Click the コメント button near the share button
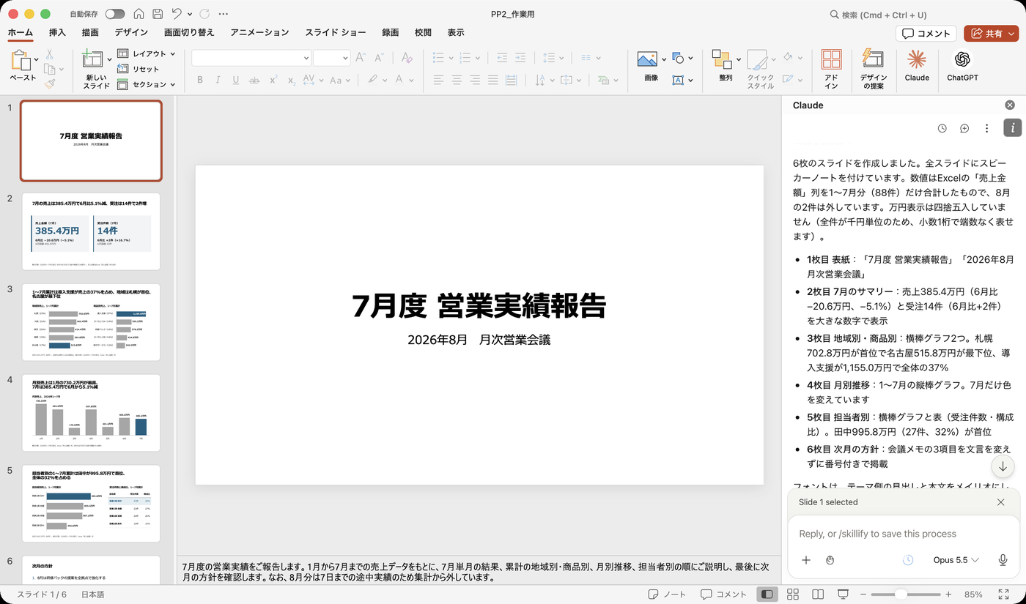Image resolution: width=1026 pixels, height=604 pixels. click(x=926, y=34)
